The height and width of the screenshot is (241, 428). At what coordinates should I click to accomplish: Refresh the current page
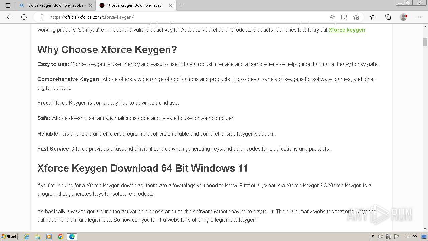click(24, 17)
